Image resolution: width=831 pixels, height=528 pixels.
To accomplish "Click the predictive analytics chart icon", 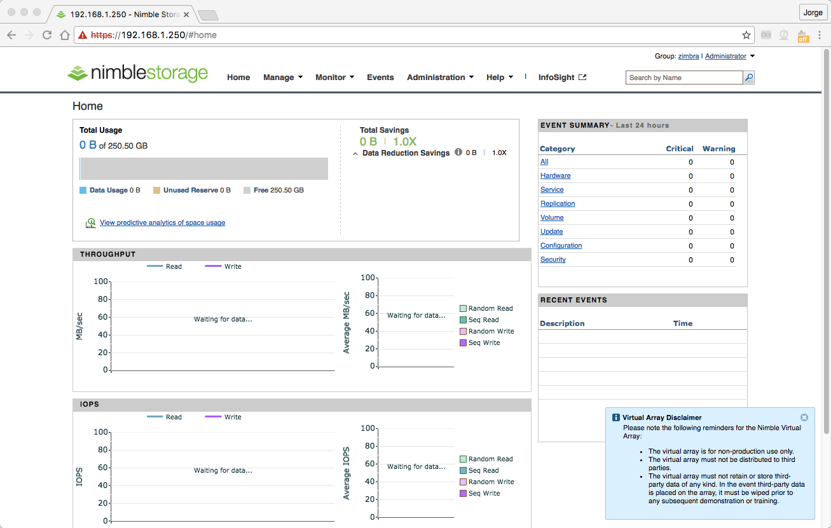I will pyautogui.click(x=90, y=223).
